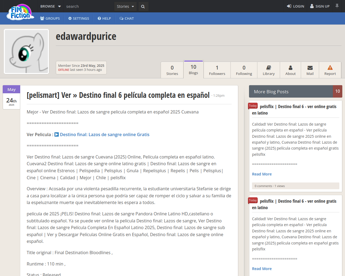Select the Blogs tab

(x=194, y=69)
